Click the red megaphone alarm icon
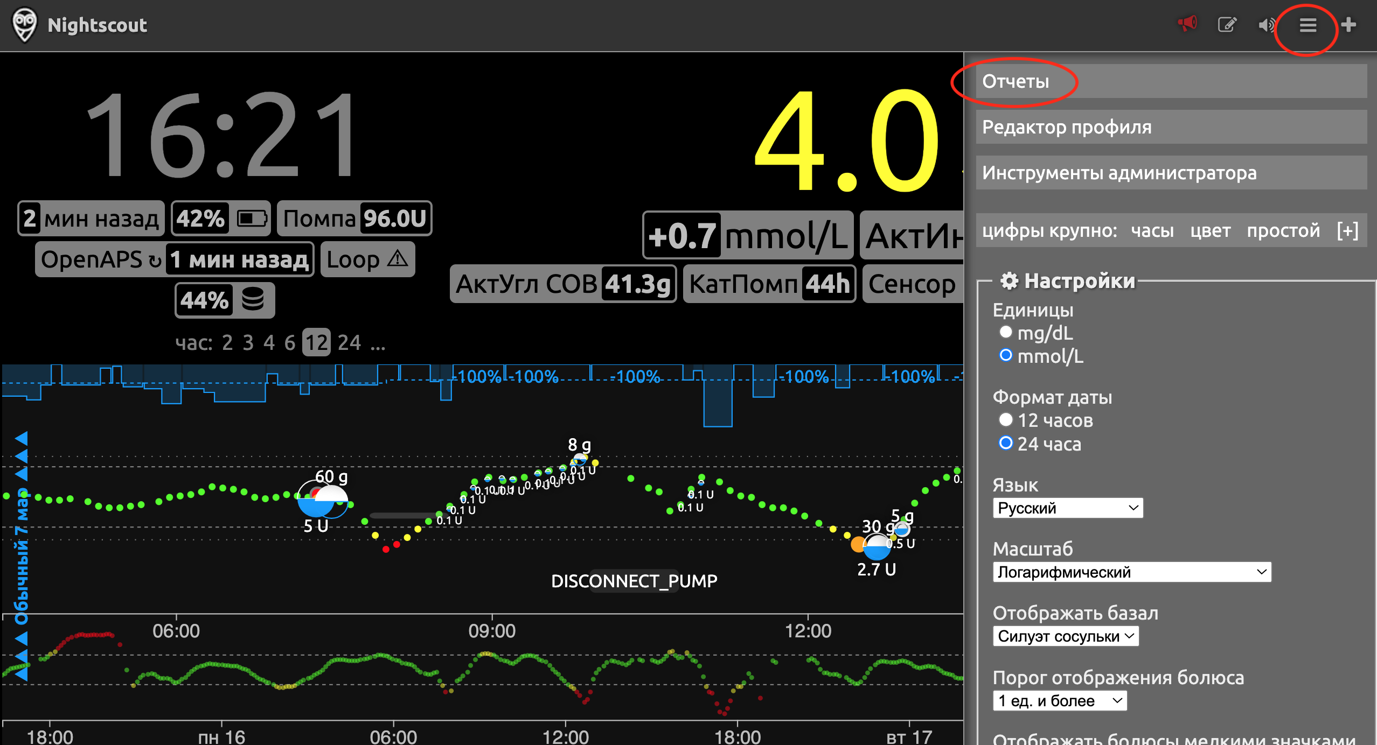 1187,24
